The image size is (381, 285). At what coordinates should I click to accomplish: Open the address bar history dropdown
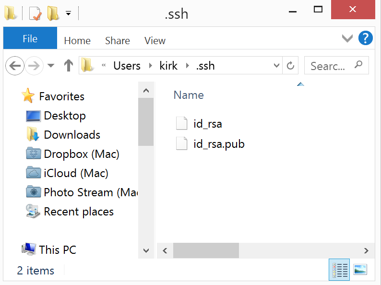(x=276, y=65)
